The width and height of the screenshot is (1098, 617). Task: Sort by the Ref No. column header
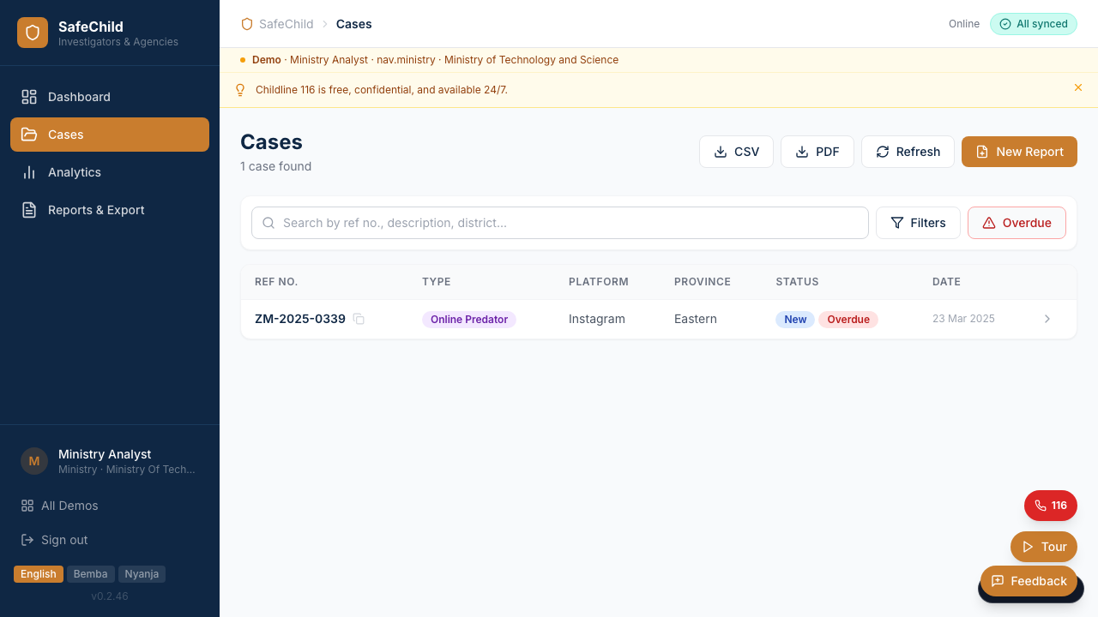pyautogui.click(x=276, y=282)
